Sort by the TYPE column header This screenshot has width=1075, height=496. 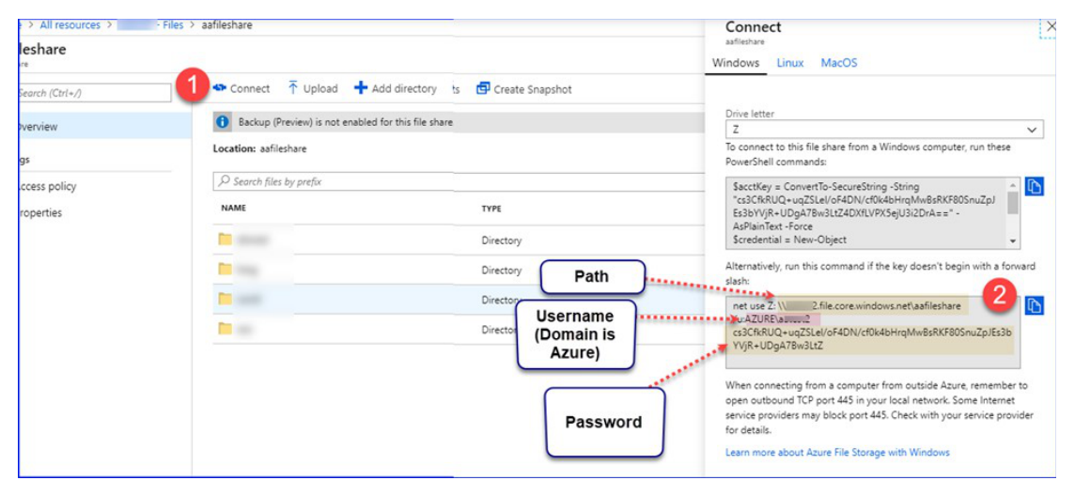click(491, 209)
